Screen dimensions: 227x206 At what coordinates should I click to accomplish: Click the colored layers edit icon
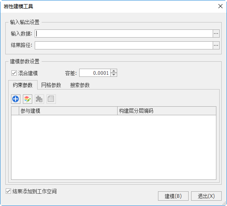[x=27, y=99]
